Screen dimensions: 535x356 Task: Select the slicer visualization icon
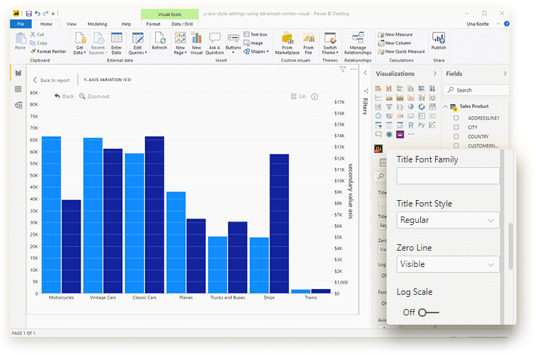(x=378, y=125)
